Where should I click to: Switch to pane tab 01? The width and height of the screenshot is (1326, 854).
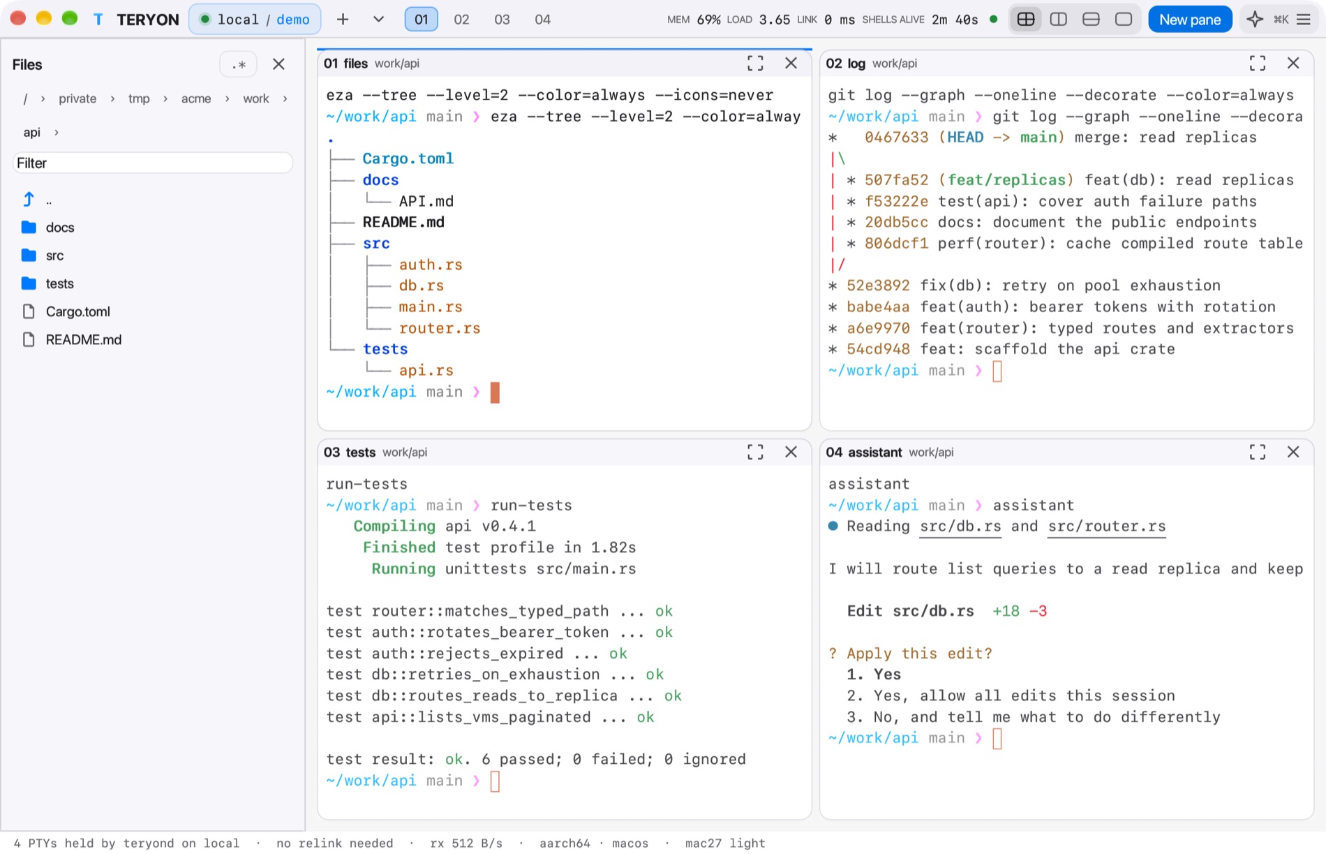(422, 20)
